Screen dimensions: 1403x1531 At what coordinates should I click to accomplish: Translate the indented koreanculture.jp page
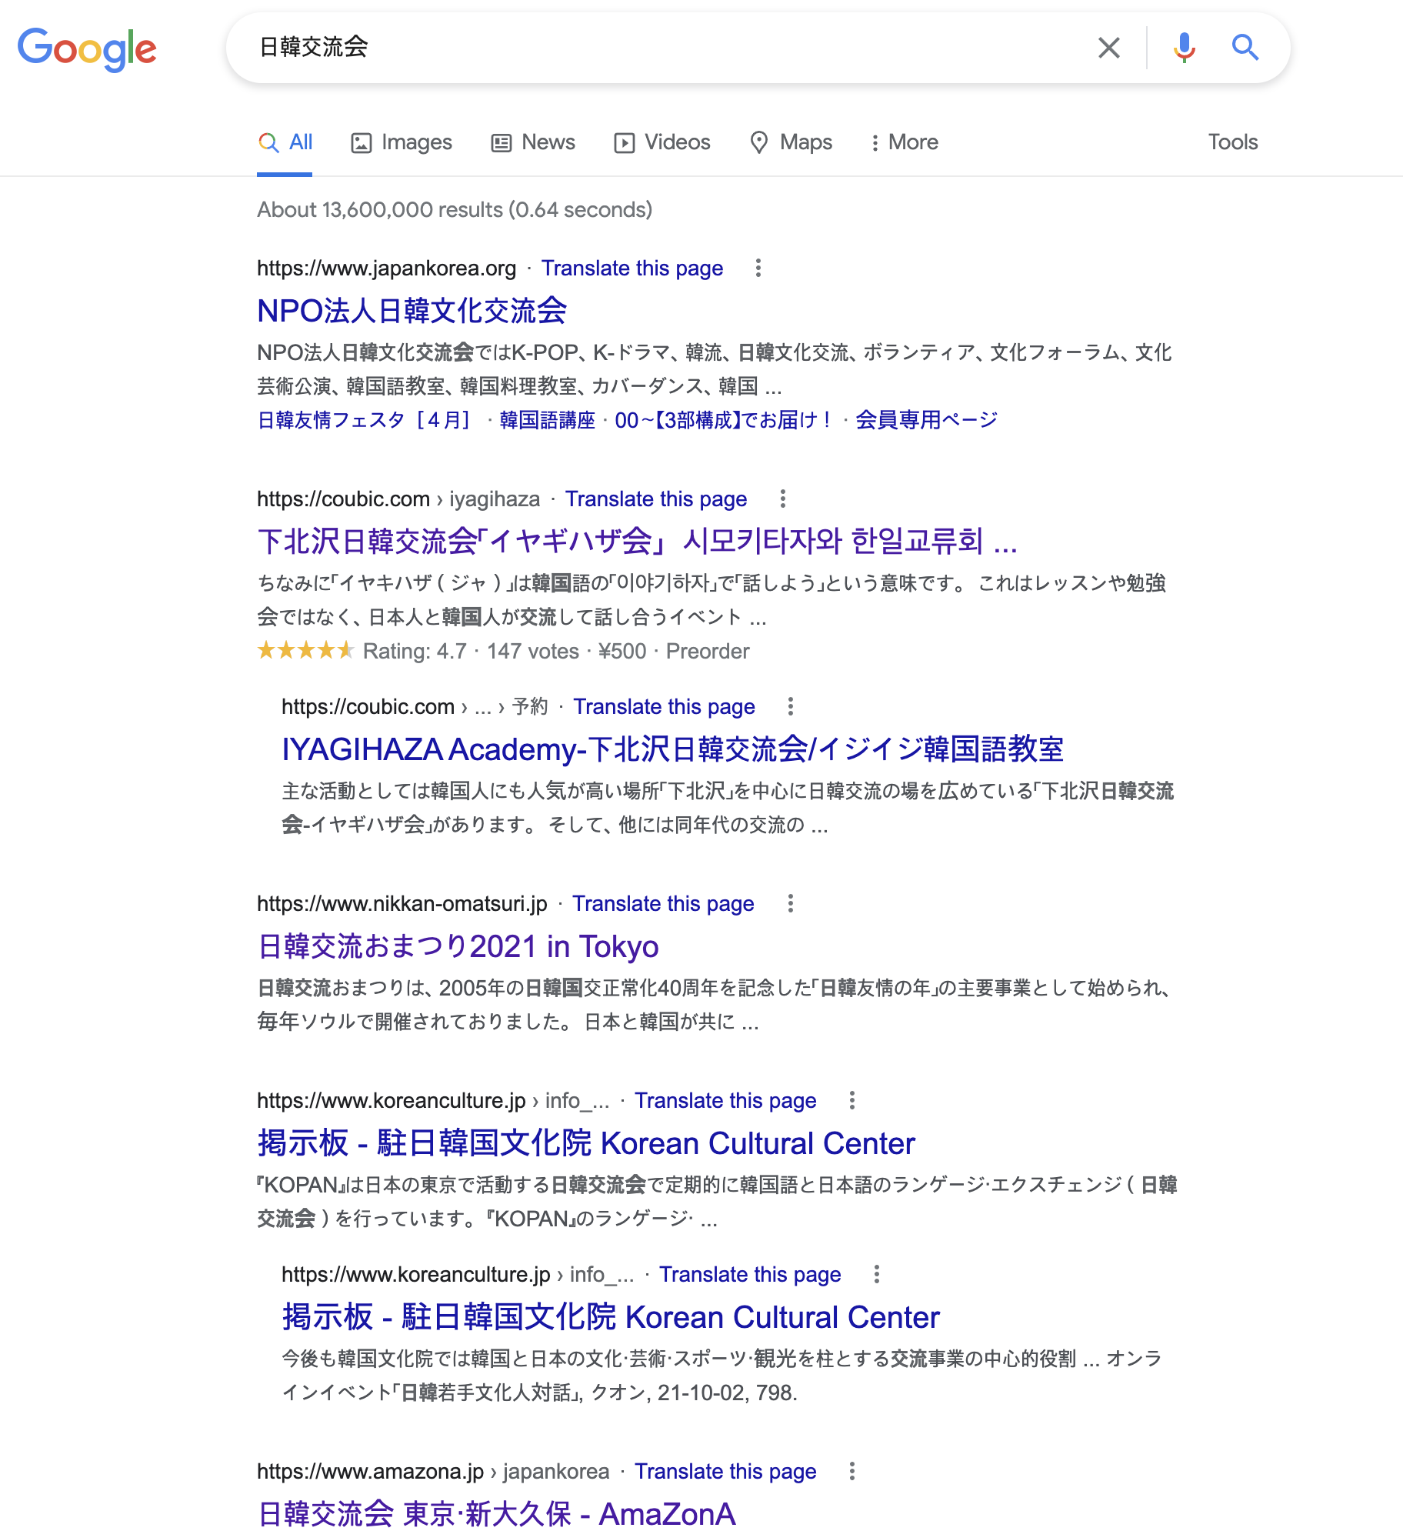click(750, 1274)
